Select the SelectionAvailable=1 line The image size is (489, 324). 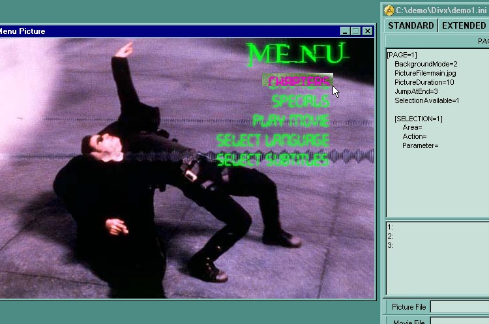pyautogui.click(x=426, y=100)
